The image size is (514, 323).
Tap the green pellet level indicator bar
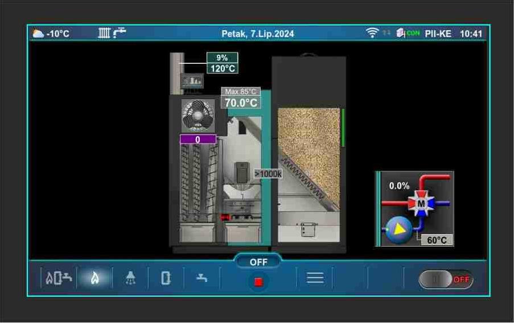pyautogui.click(x=343, y=128)
